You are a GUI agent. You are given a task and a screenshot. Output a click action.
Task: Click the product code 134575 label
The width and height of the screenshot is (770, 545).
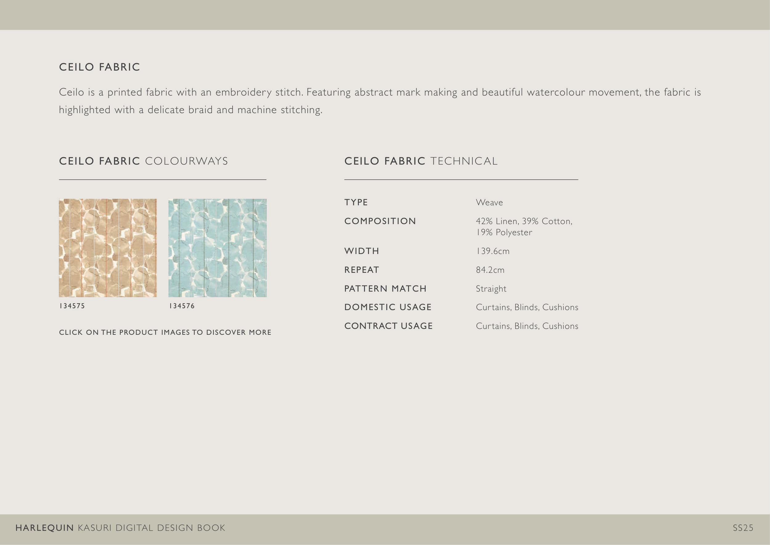coord(72,306)
